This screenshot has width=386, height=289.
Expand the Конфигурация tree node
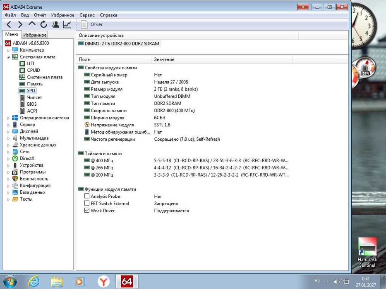point(8,186)
